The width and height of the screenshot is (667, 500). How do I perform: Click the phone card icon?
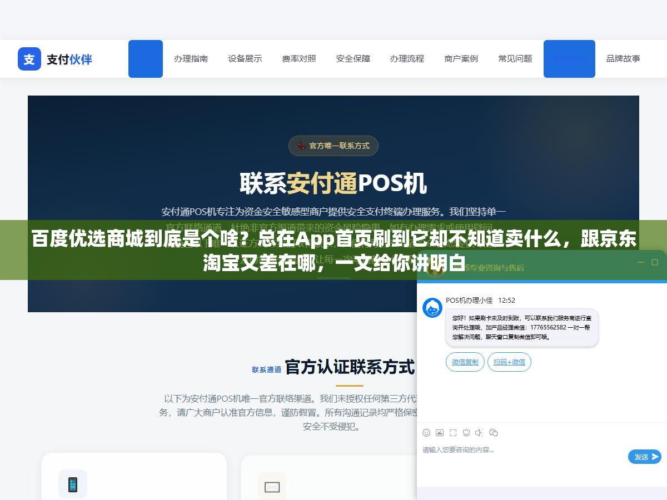pyautogui.click(x=73, y=484)
